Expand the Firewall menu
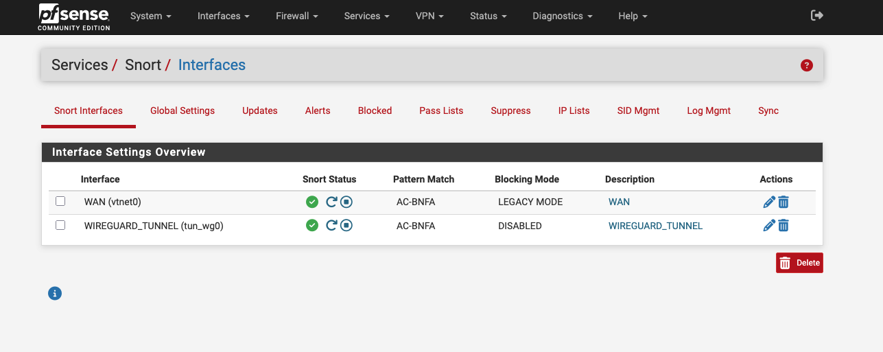This screenshot has height=352, width=883. [296, 16]
